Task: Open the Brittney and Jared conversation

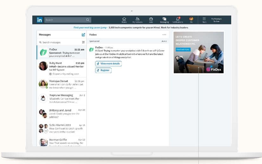Action: point(62,113)
